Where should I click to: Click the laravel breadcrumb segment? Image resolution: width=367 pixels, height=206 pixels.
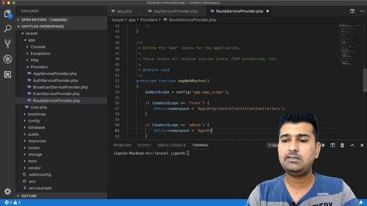(118, 20)
